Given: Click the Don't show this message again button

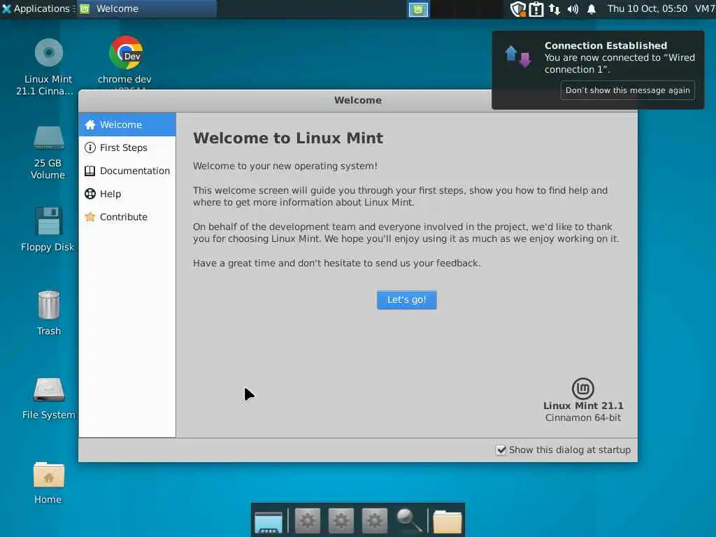Looking at the screenshot, I should (627, 90).
